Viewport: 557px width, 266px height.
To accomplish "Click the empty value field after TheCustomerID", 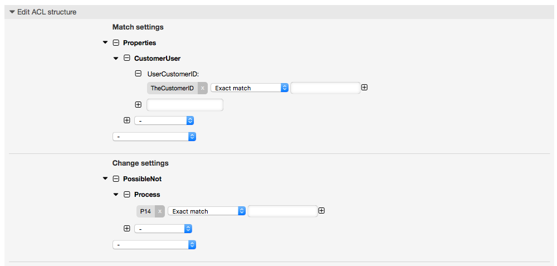I will pyautogui.click(x=325, y=88).
